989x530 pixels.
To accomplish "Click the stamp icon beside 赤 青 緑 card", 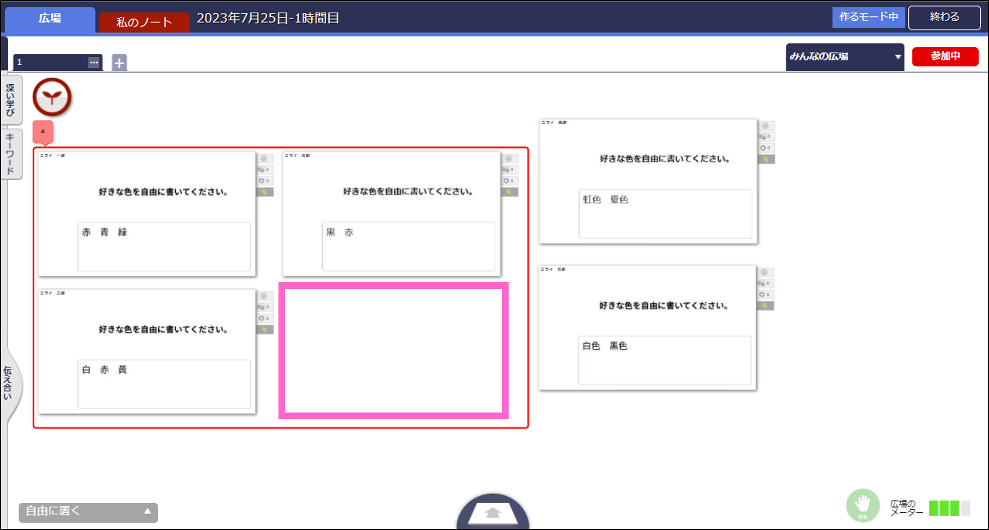I will click(x=264, y=159).
